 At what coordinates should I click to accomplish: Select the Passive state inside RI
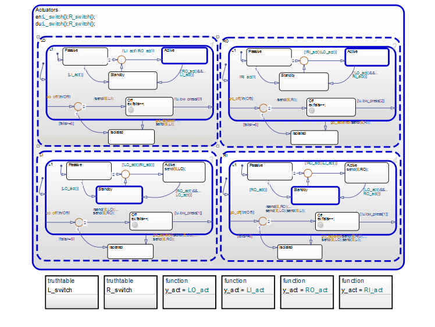270,171
